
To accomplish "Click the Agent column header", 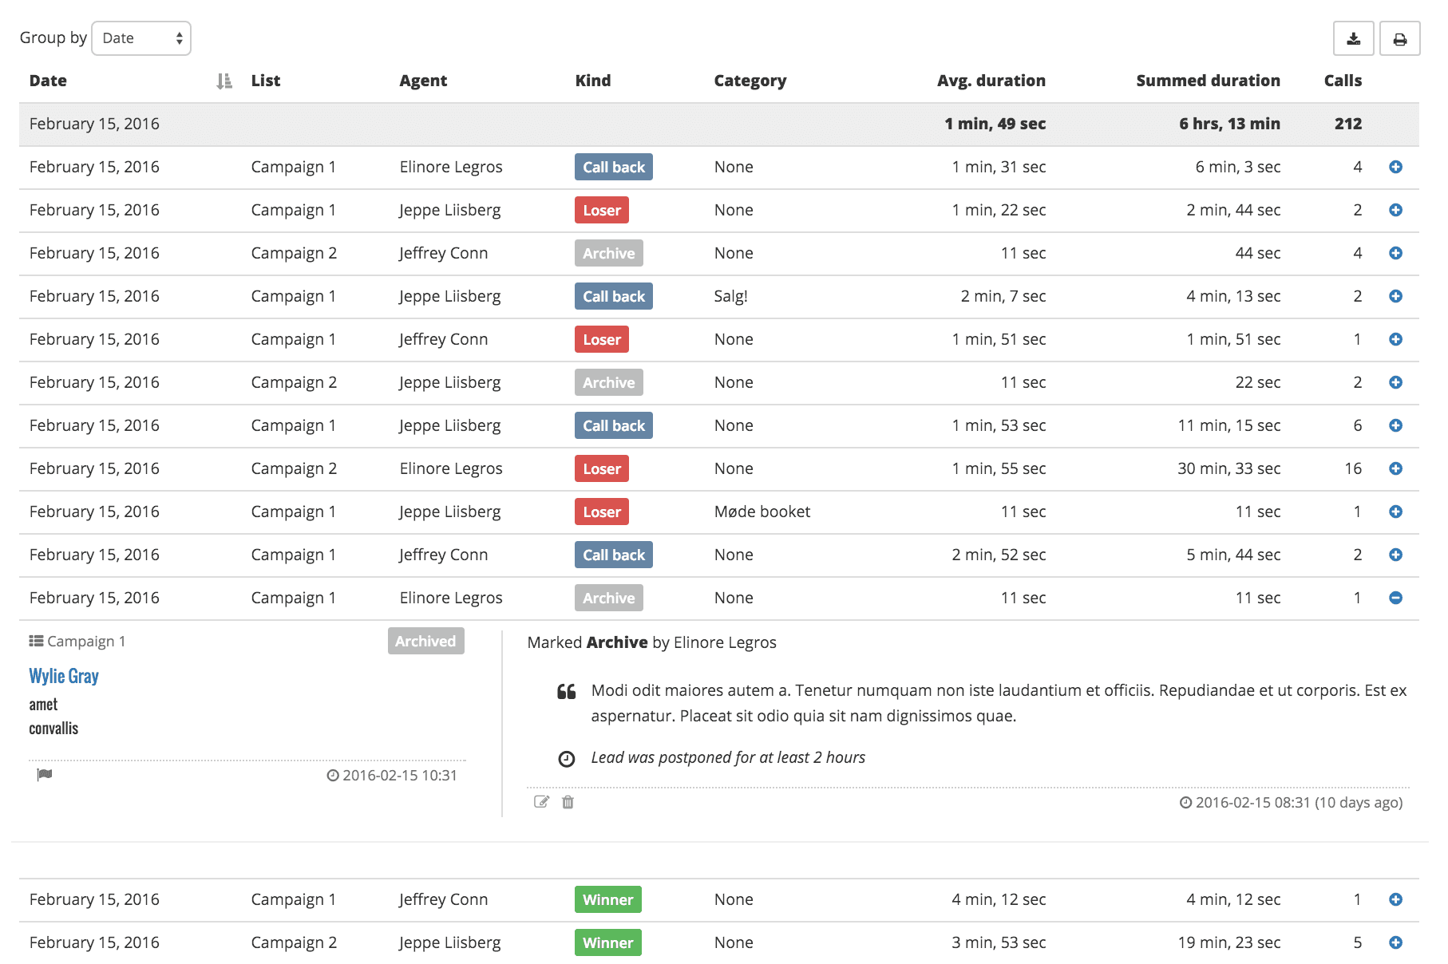I will (423, 81).
